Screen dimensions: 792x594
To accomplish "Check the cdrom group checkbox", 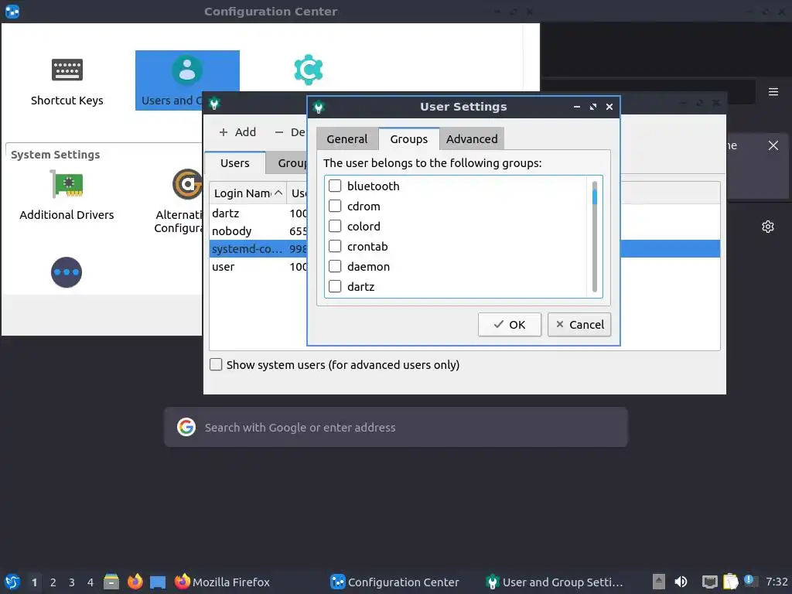I will coord(335,206).
